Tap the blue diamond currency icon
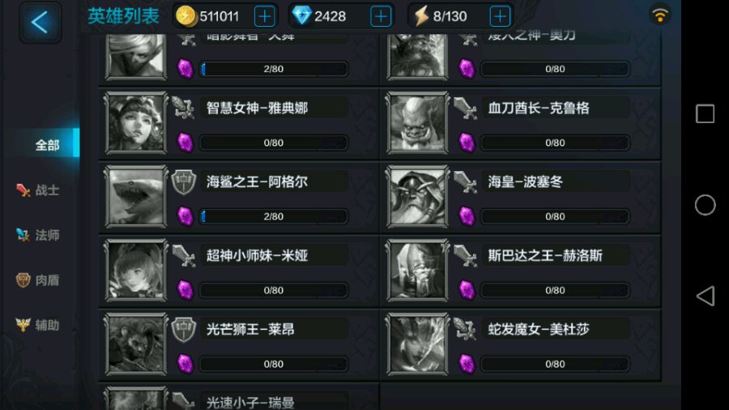729x410 pixels. 301,16
